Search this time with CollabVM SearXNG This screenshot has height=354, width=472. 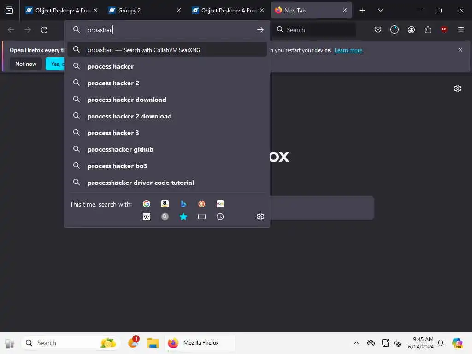click(165, 217)
